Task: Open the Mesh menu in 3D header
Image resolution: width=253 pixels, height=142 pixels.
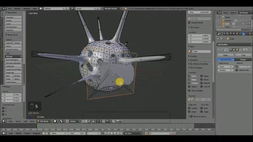Action: (32, 121)
